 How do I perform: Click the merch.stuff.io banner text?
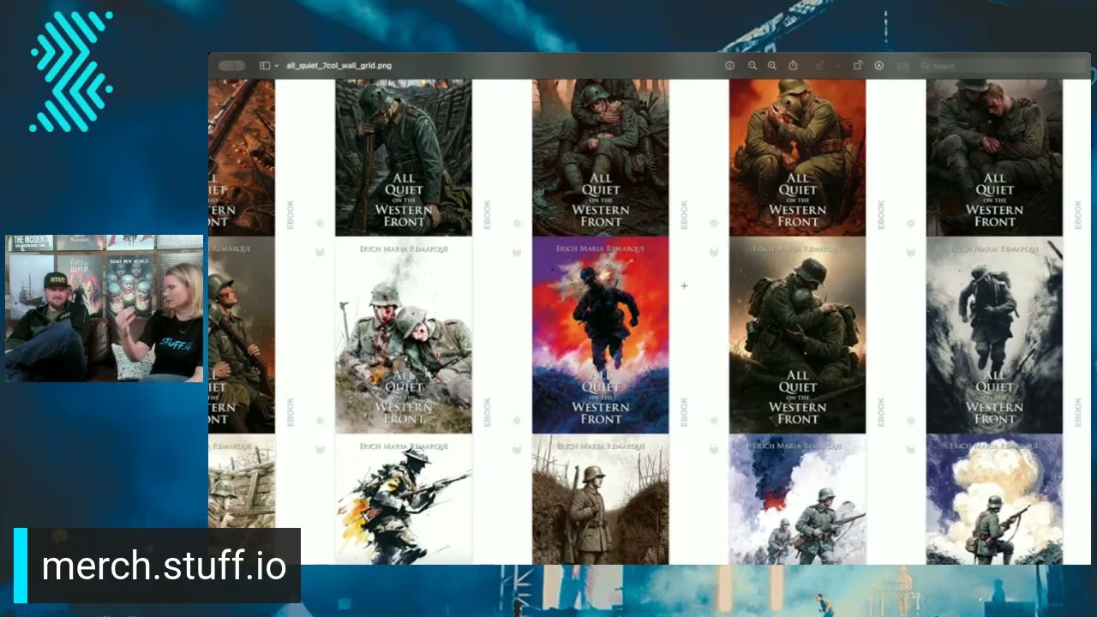tap(164, 566)
